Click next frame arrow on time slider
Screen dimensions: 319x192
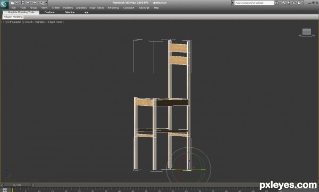tap(33, 185)
